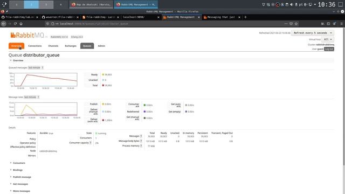Open the Firefox hamburger menu

[x=341, y=24]
